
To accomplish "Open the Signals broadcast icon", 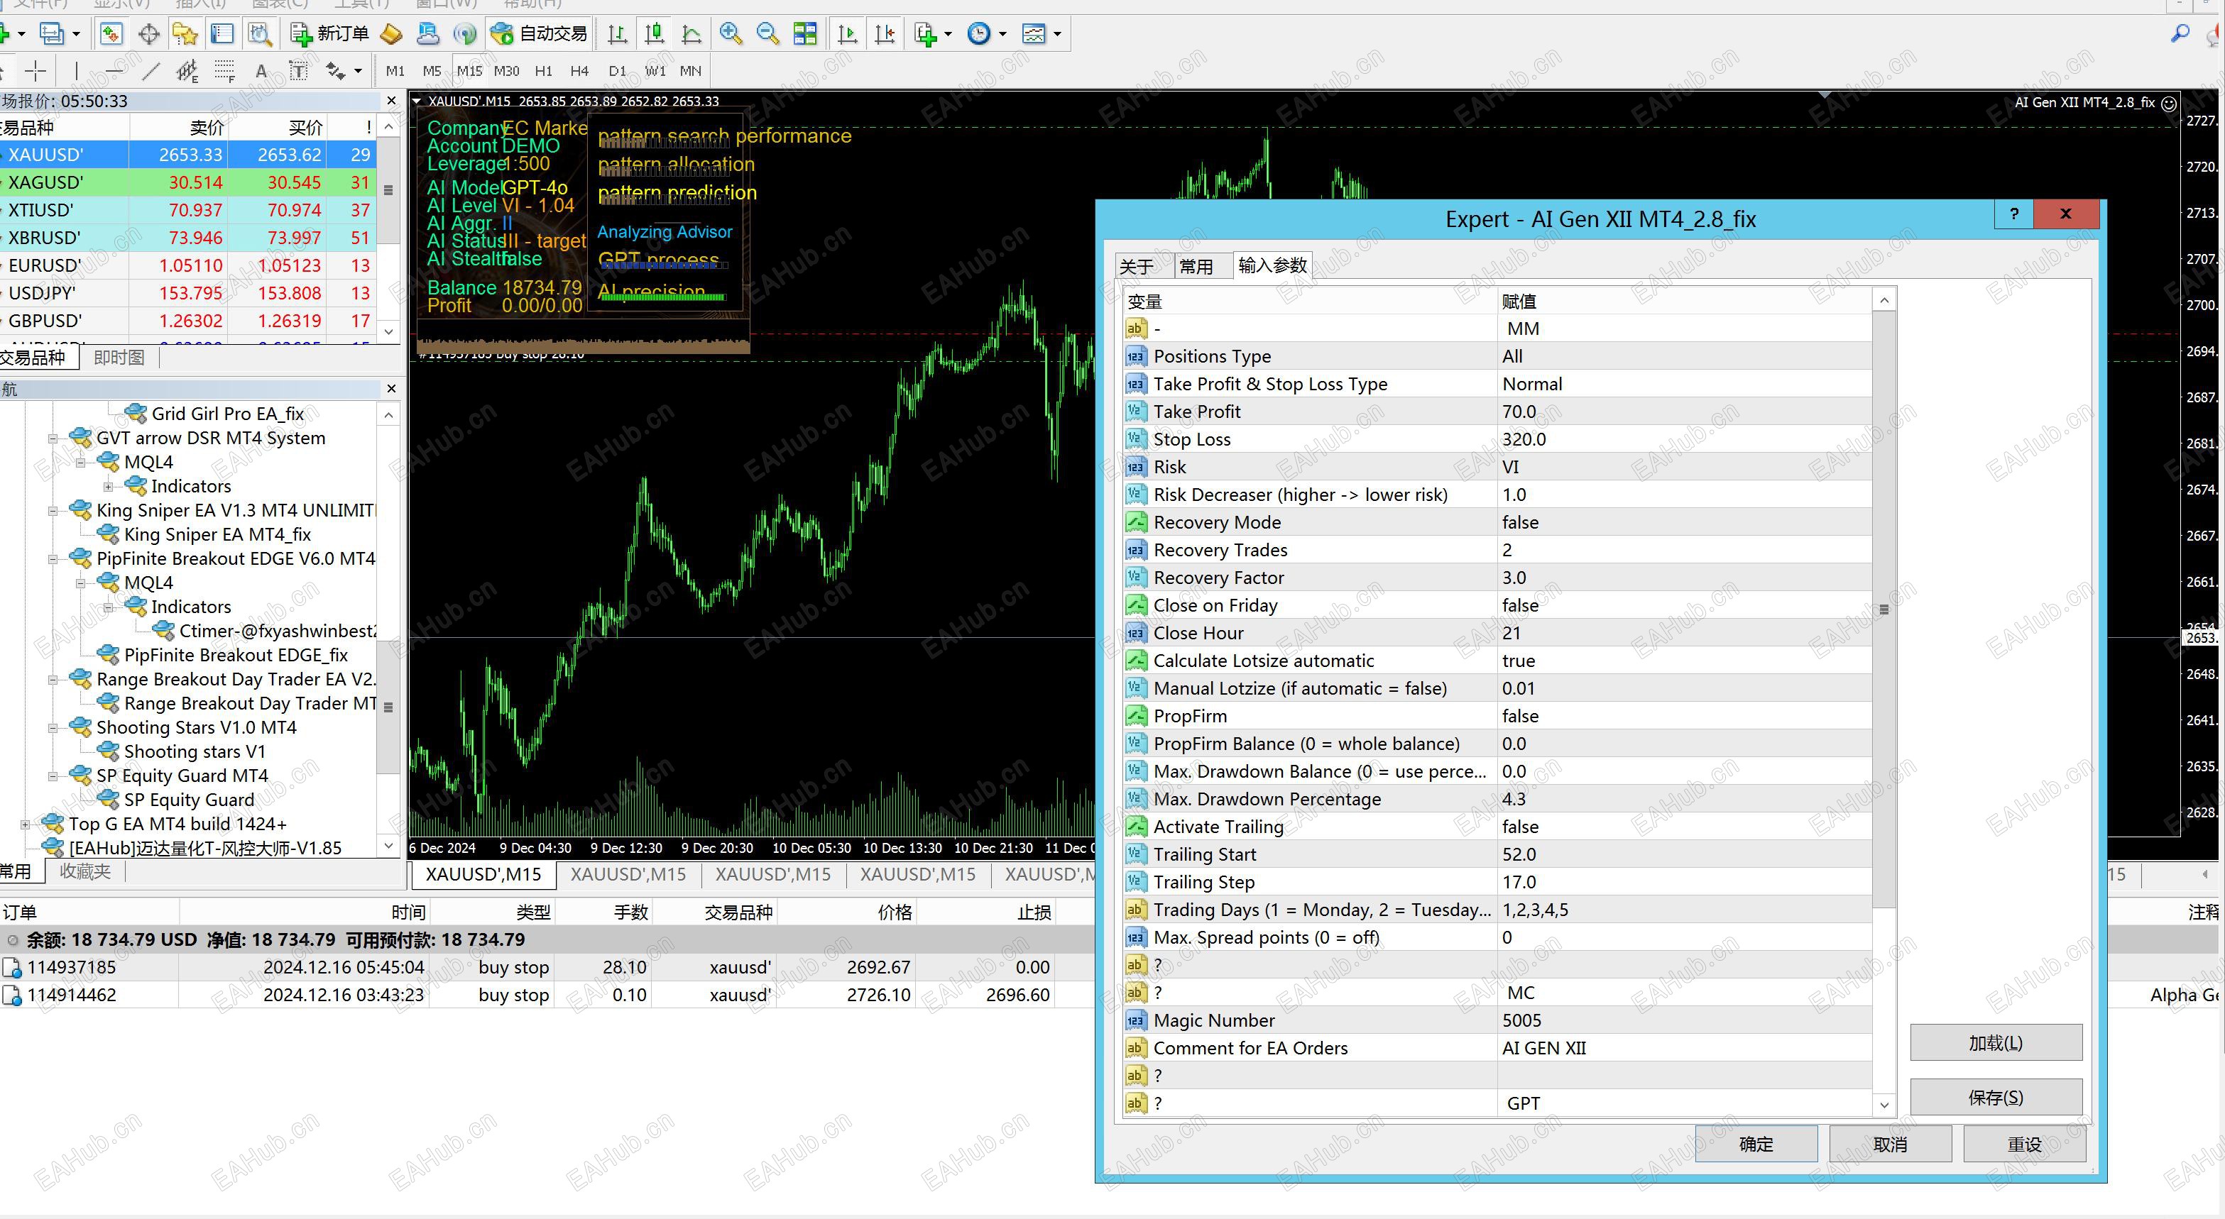I will [466, 33].
